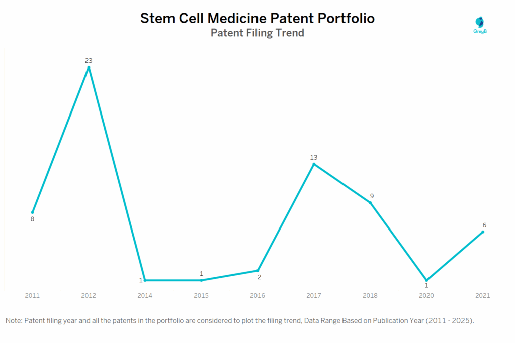Click the note text below the chart
This screenshot has width=515, height=343.
pos(239,320)
